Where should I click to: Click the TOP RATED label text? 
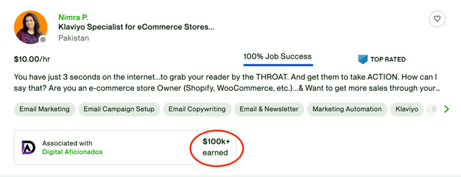click(x=388, y=59)
